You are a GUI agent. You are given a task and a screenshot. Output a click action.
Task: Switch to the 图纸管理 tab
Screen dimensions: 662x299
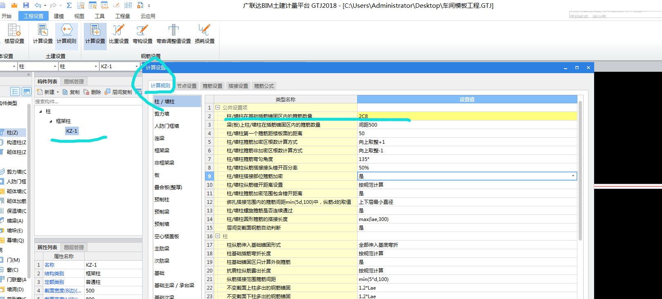pyautogui.click(x=74, y=82)
